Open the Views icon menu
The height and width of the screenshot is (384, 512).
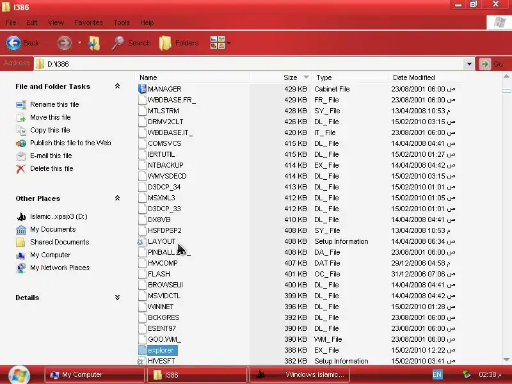tap(218, 43)
